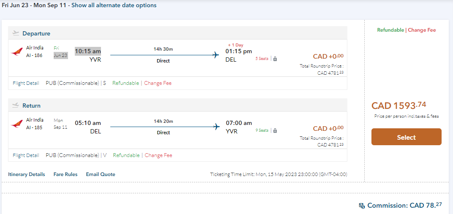Open Flight Detail for the departure flight
The width and height of the screenshot is (453, 214).
[26, 83]
